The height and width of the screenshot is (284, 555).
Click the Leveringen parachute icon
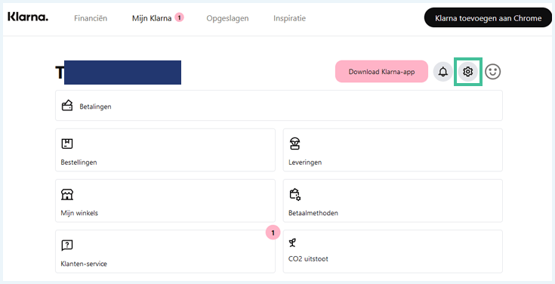pyautogui.click(x=294, y=144)
